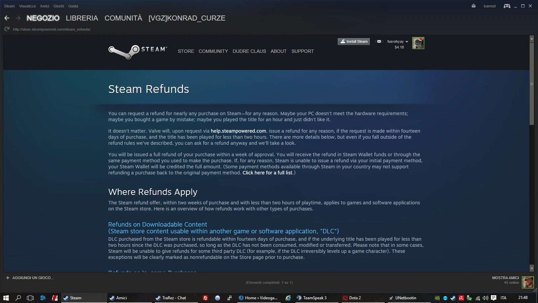This screenshot has height=303, width=538.
Task: Open Windows Action Center notifications icon
Action: (x=494, y=298)
